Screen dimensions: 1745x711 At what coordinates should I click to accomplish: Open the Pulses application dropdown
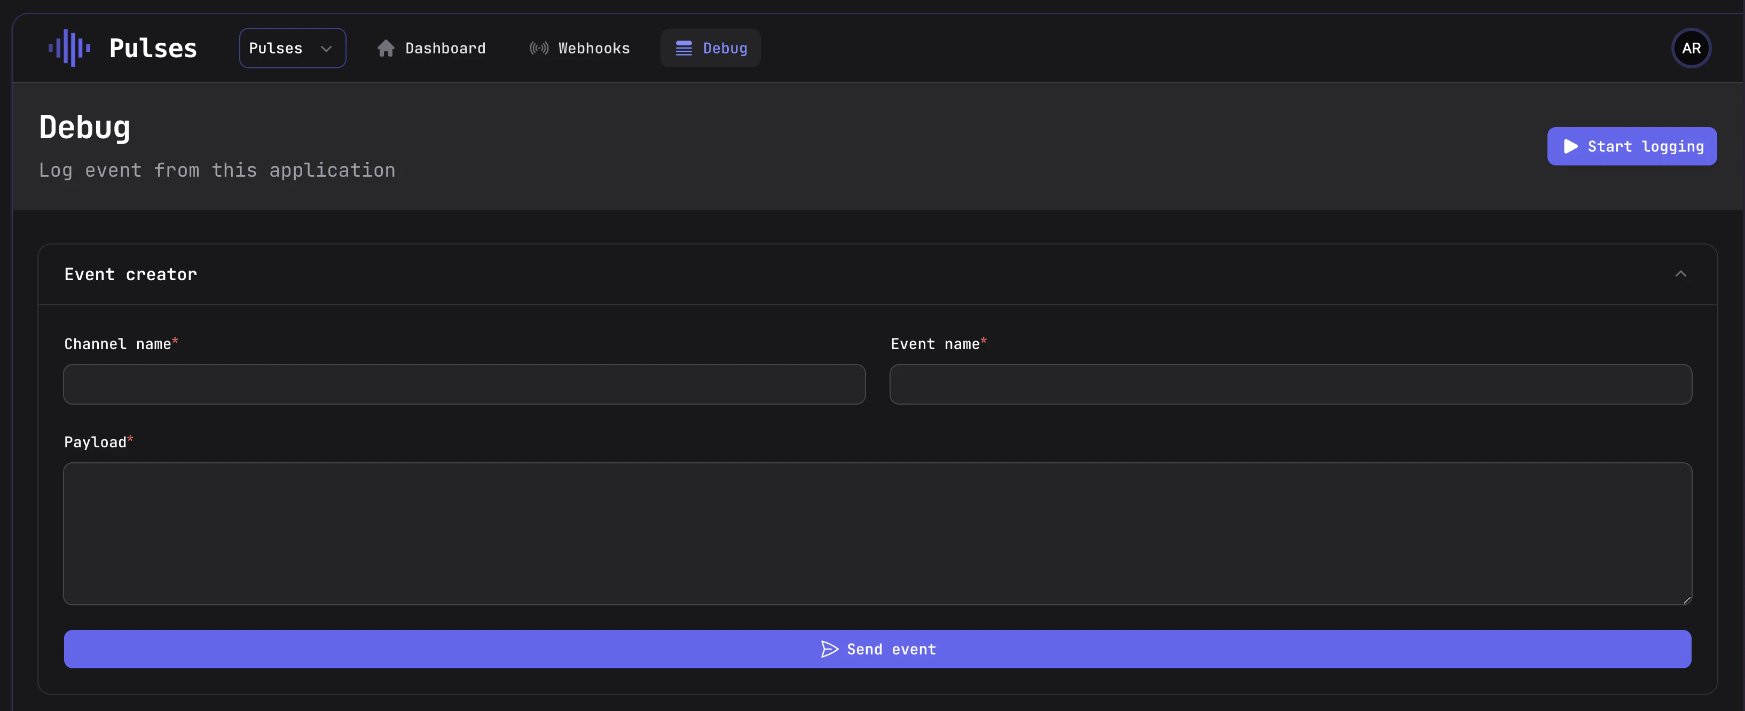tap(292, 48)
